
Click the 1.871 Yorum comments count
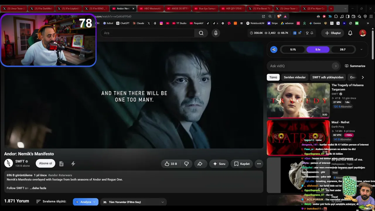17,201
